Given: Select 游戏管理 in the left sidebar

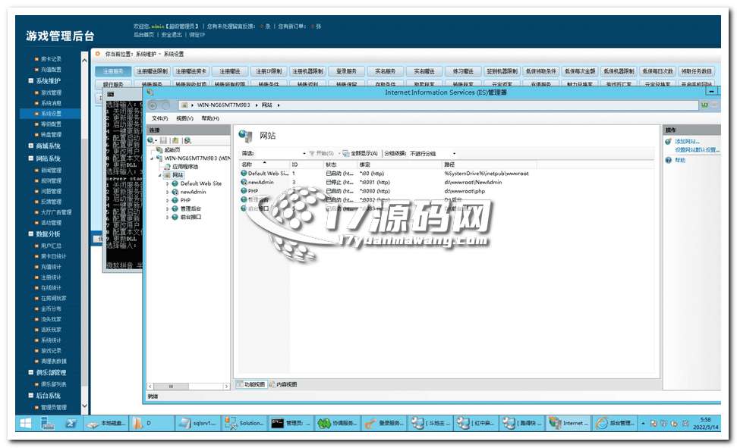Looking at the screenshot, I should click(x=51, y=92).
